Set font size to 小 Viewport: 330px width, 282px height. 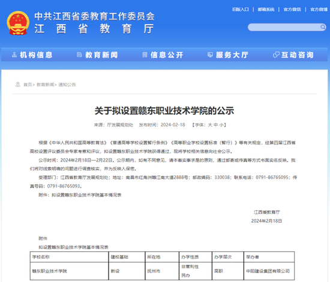coord(221,125)
